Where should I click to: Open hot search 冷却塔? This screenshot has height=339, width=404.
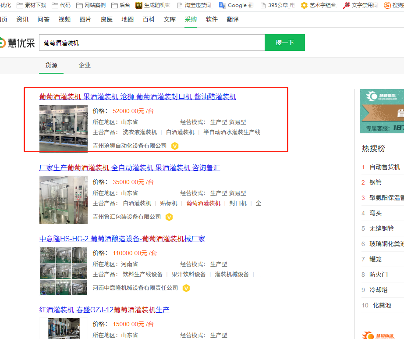point(379,290)
